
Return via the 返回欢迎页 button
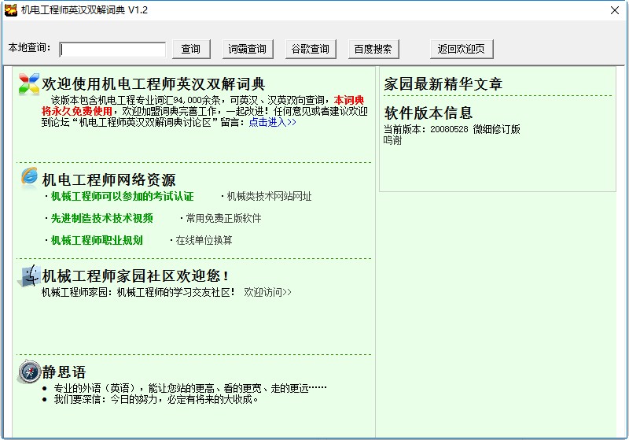pyautogui.click(x=462, y=49)
